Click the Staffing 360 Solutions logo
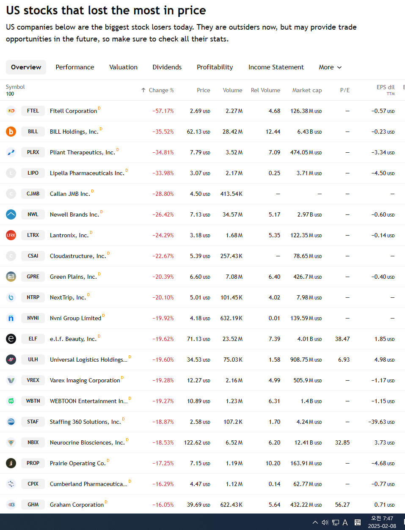 coord(11,422)
